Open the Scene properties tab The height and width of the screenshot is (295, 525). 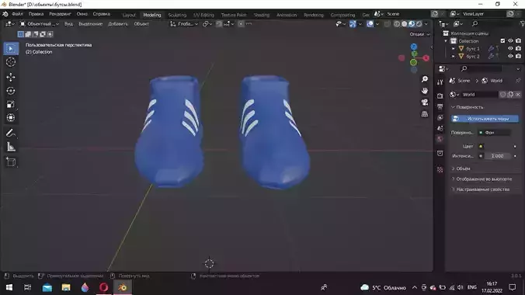(440, 128)
